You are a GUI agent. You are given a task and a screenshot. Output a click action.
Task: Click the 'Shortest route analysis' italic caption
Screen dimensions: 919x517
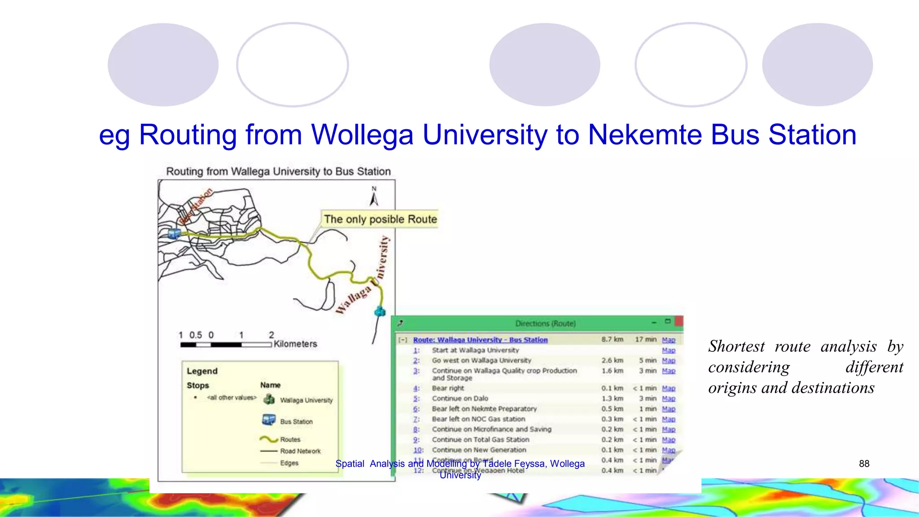pyautogui.click(x=805, y=367)
